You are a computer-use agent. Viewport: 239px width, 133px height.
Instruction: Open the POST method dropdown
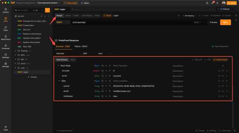[x=63, y=22]
